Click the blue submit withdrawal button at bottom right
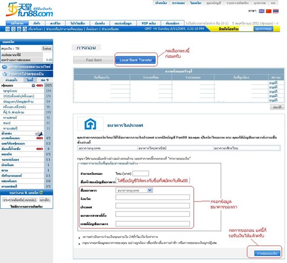 click(267, 253)
